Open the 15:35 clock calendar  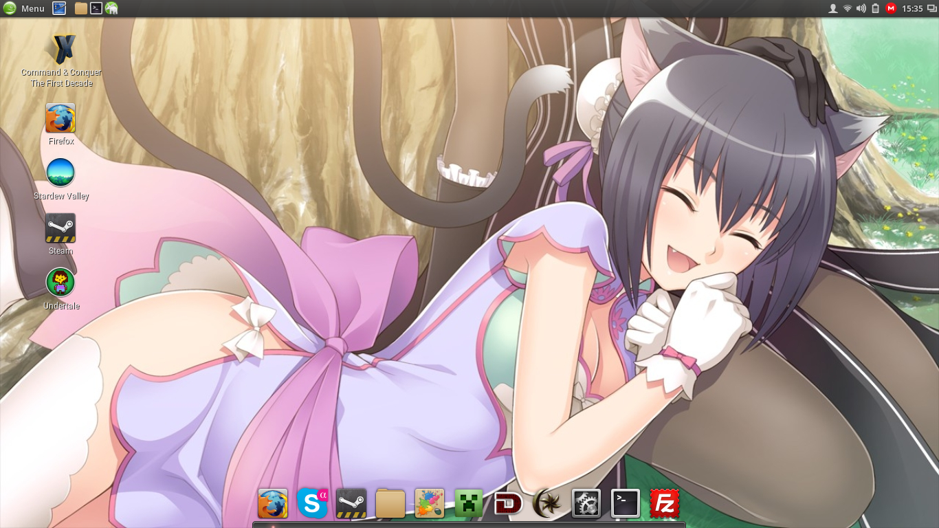pyautogui.click(x=912, y=8)
